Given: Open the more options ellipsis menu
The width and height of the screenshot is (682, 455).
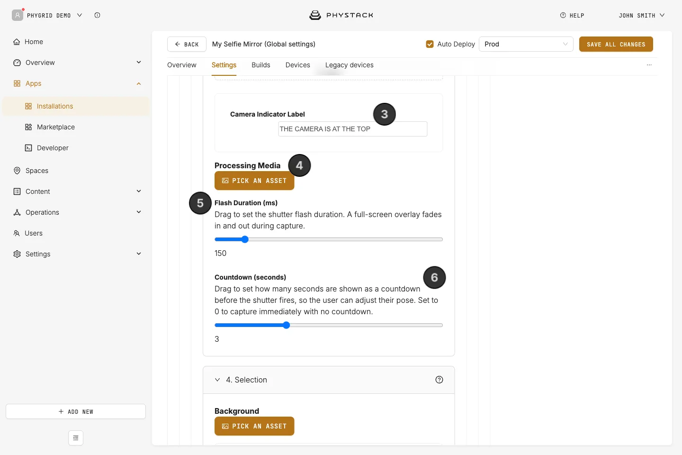Looking at the screenshot, I should click(x=649, y=65).
